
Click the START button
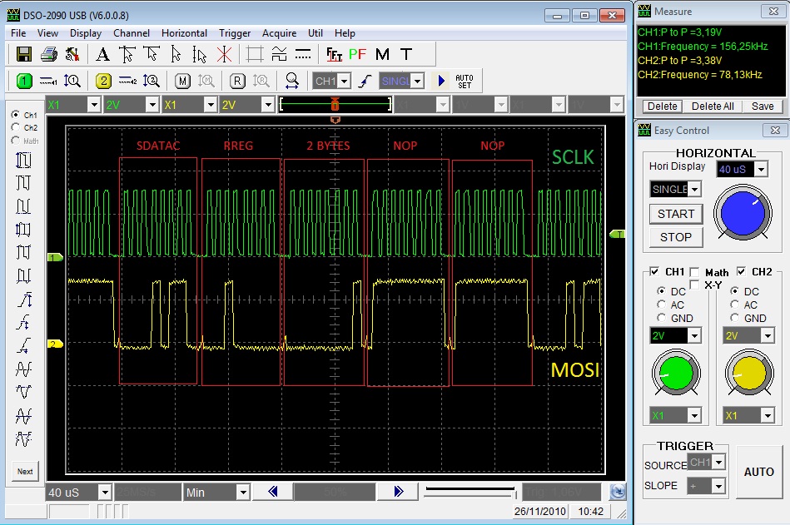676,214
